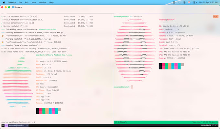The width and height of the screenshot is (220, 129).
Task: Click the cube icon in menu bar
Action: pos(174,2)
